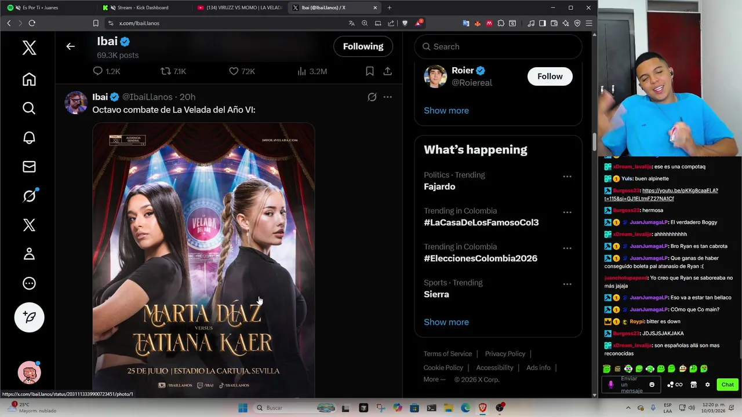Viewport: 742px width, 417px height.
Task: Click the green Chat send button
Action: pyautogui.click(x=728, y=385)
